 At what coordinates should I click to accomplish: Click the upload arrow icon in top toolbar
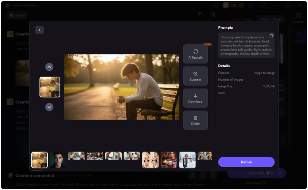click(x=200, y=14)
